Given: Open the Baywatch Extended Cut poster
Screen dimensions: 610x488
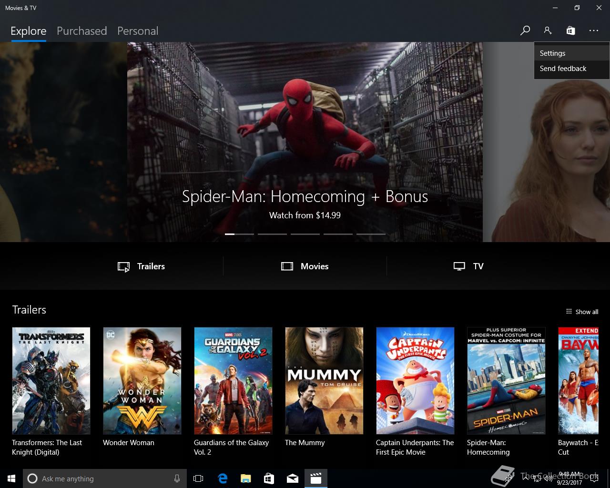Looking at the screenshot, I should point(578,381).
